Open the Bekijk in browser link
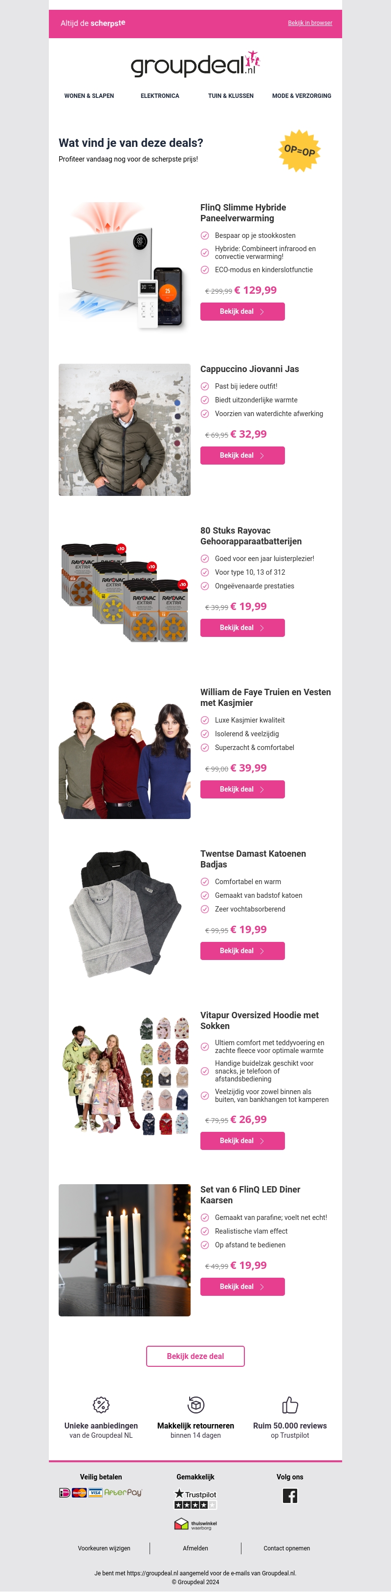 pyautogui.click(x=310, y=23)
